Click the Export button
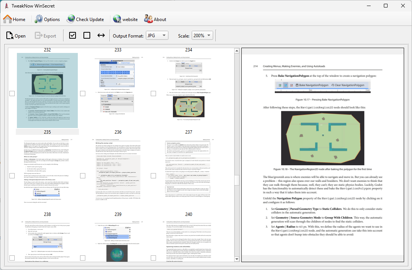Viewport: 412px width, 270px height. pyautogui.click(x=45, y=36)
